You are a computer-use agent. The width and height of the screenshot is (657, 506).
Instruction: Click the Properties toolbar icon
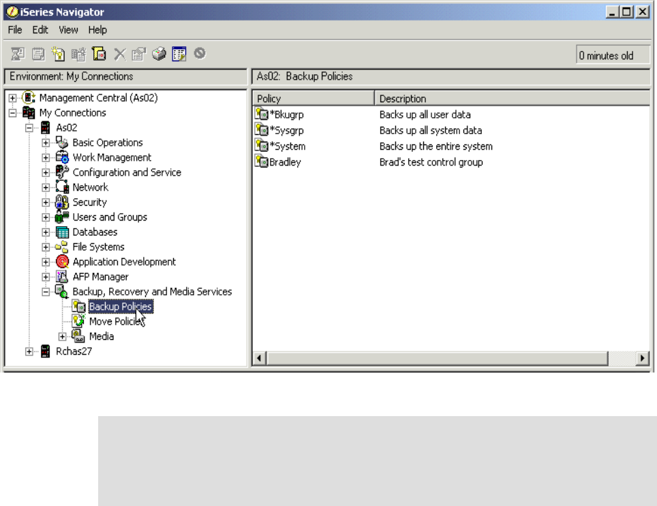(x=138, y=54)
